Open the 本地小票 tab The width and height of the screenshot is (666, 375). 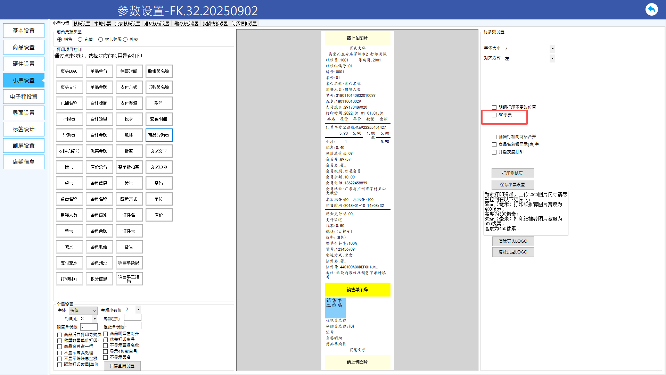102,24
